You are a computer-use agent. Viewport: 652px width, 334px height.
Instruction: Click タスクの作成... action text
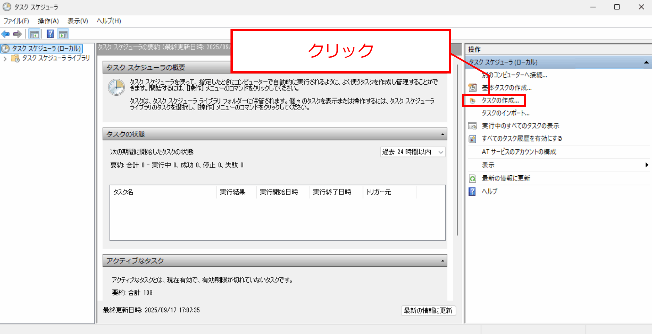coord(500,100)
